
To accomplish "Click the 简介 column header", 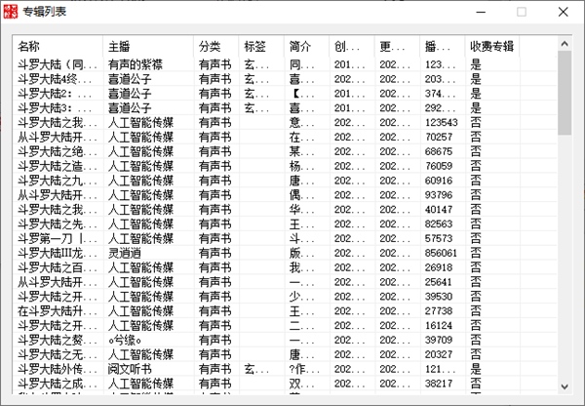I will (x=305, y=46).
